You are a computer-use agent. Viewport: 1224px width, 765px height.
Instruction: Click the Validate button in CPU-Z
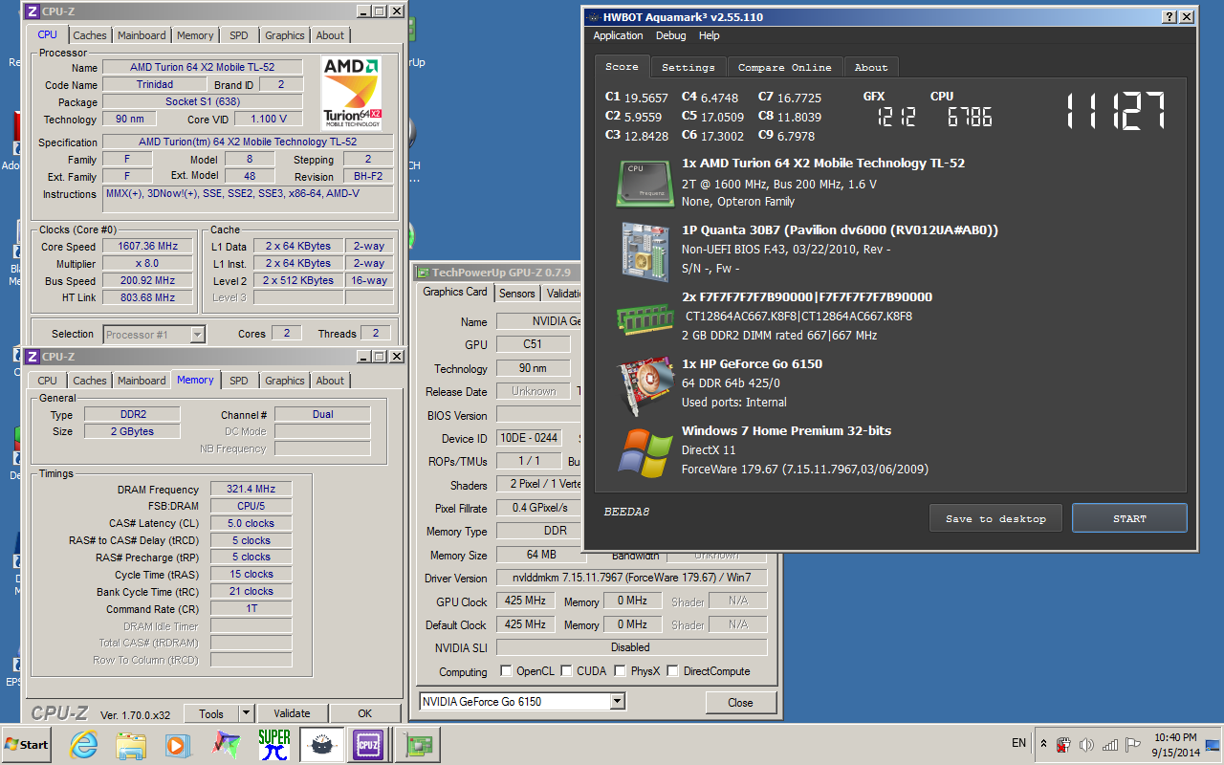292,713
